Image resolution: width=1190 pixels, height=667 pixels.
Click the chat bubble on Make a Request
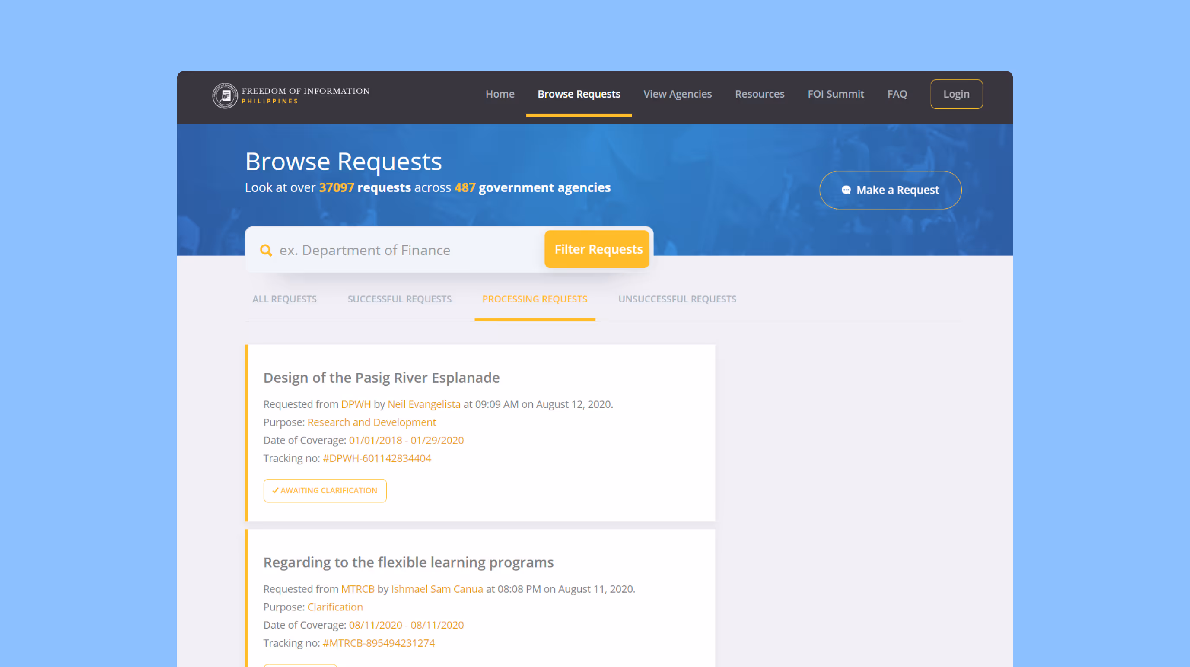point(847,189)
